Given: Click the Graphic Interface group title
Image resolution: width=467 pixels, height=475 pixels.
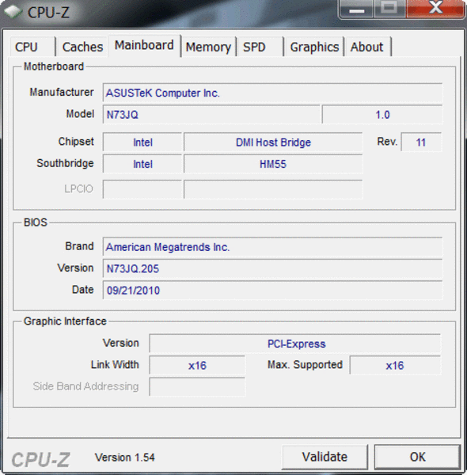Looking at the screenshot, I should pos(65,321).
